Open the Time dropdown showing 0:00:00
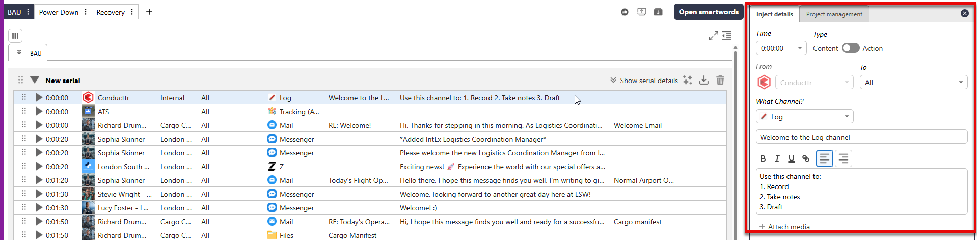977x240 pixels. point(781,48)
